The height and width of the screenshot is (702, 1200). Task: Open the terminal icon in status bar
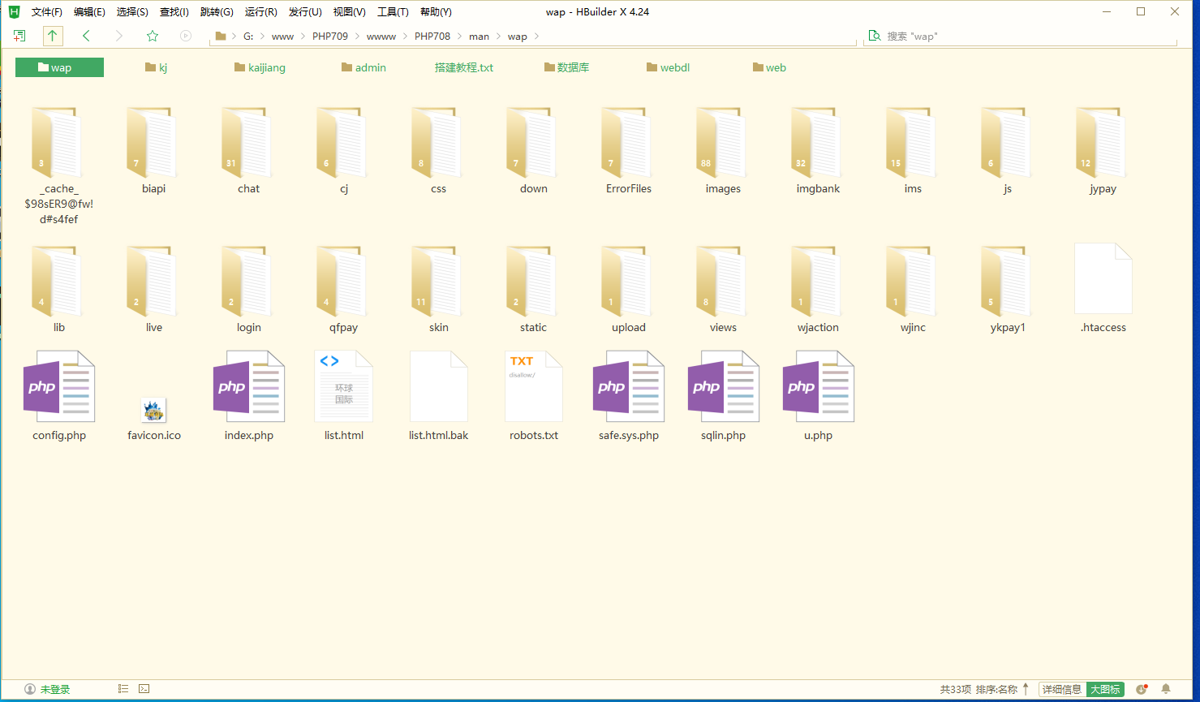point(144,689)
